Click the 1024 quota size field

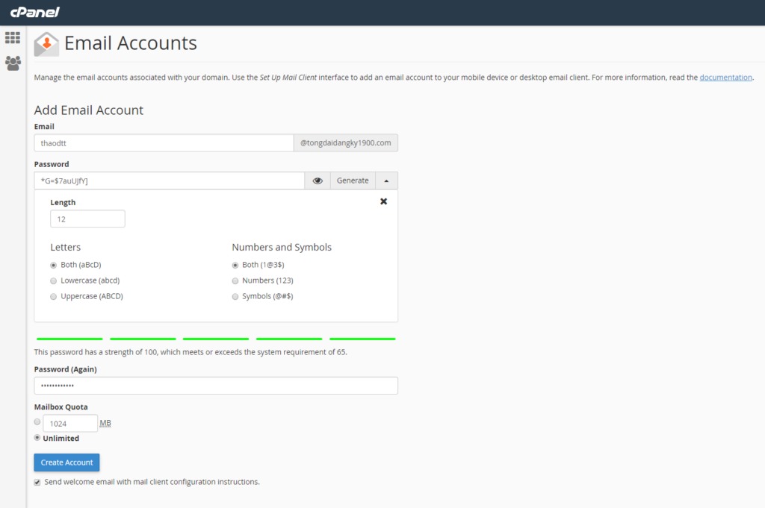(x=70, y=423)
